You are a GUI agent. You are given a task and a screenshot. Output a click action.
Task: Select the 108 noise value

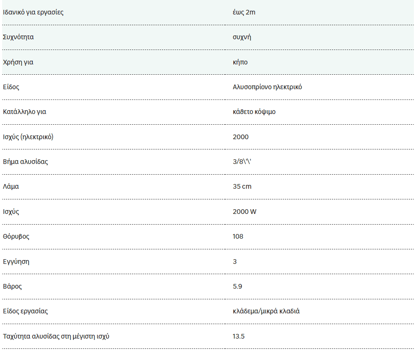point(238,237)
